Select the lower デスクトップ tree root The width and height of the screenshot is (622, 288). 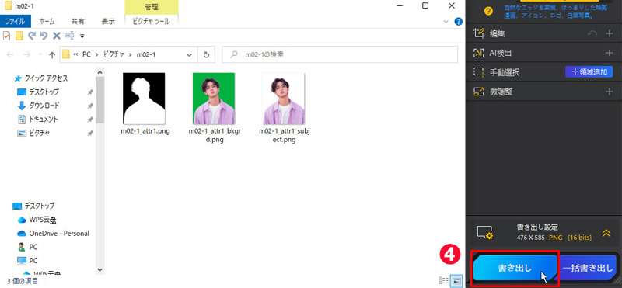point(40,206)
